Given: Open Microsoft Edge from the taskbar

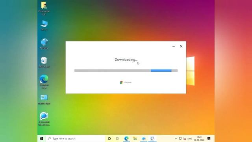Looking at the screenshot, I should pos(126,138).
